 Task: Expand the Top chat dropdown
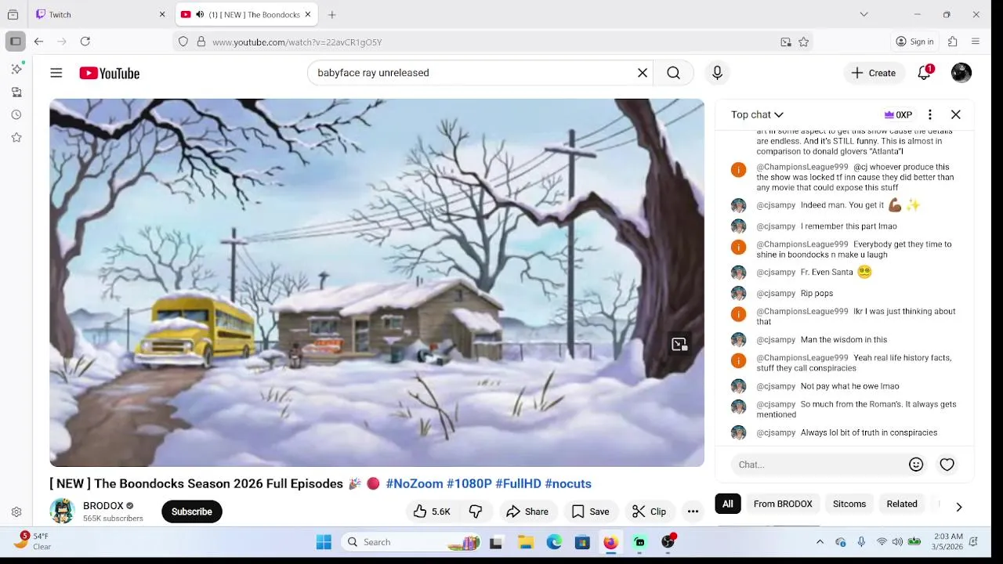757,114
